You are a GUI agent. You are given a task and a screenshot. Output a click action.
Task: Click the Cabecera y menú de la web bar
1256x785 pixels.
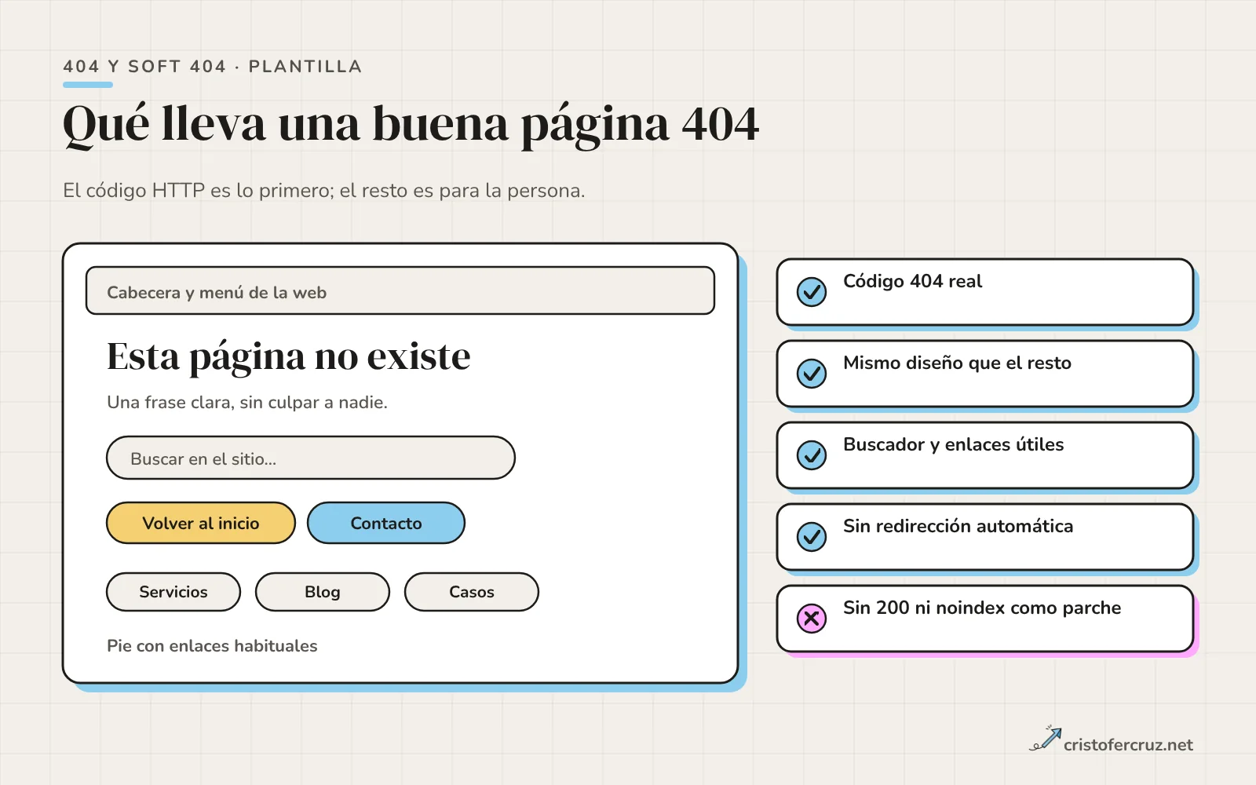click(400, 290)
